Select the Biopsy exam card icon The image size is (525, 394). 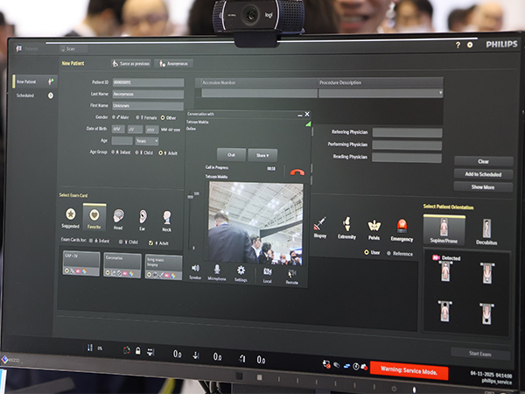click(x=319, y=226)
